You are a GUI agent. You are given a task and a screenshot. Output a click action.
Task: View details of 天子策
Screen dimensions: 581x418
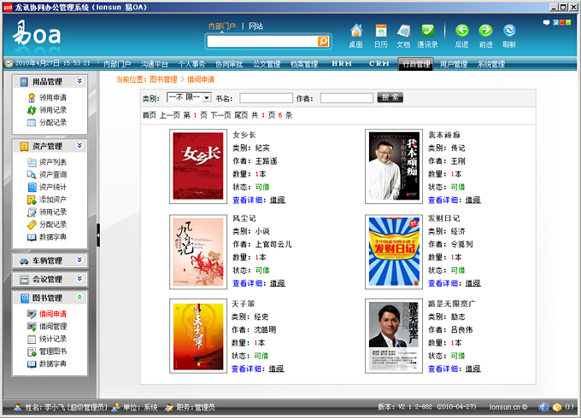coord(246,369)
